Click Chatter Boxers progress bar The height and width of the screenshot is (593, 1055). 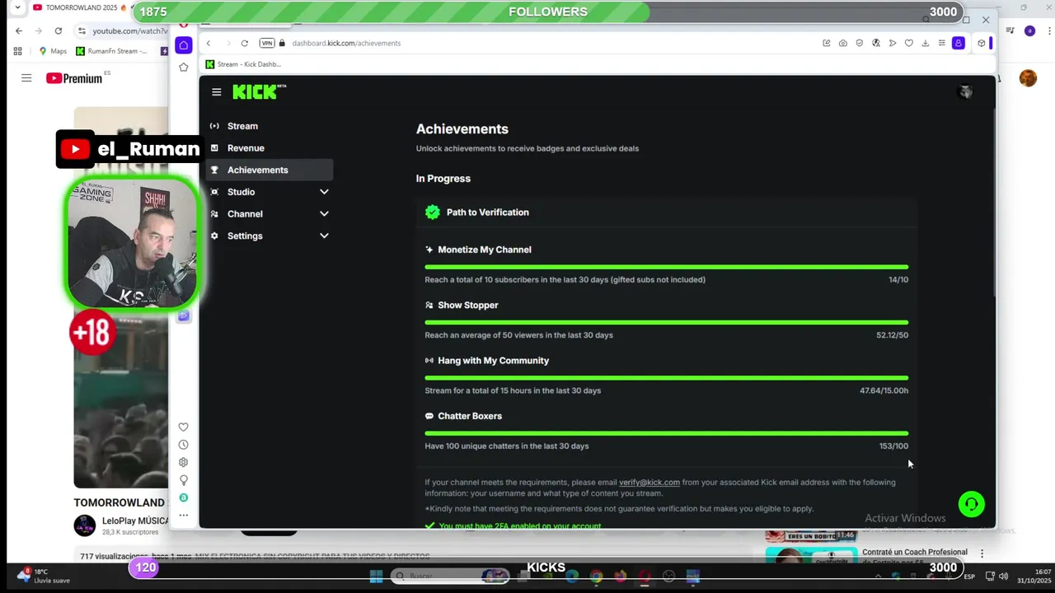tap(666, 433)
